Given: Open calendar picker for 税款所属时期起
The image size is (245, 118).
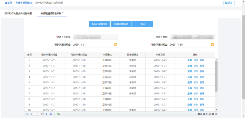Looking at the screenshot, I should [x=116, y=45].
